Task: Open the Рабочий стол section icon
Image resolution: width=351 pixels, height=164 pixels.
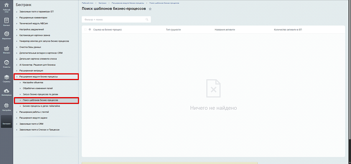Action: [6, 7]
